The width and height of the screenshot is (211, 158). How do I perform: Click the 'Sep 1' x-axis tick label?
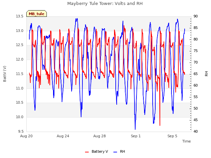point(136,136)
